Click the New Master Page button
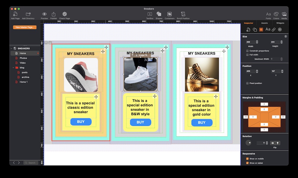The width and height of the screenshot is (298, 178). click(x=24, y=27)
